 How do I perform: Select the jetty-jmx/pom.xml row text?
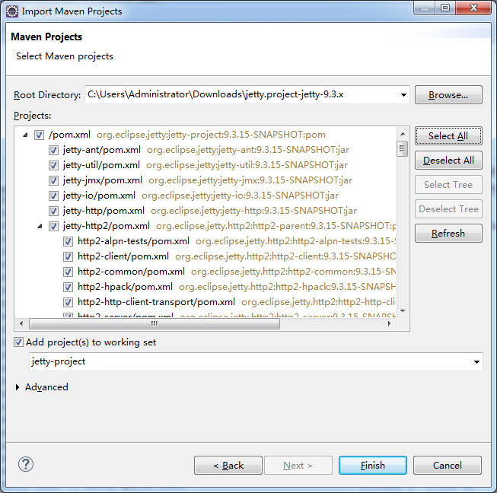[x=103, y=180]
